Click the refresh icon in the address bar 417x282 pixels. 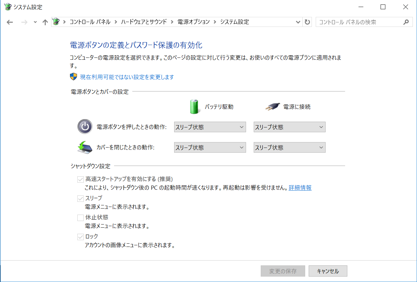[307, 22]
